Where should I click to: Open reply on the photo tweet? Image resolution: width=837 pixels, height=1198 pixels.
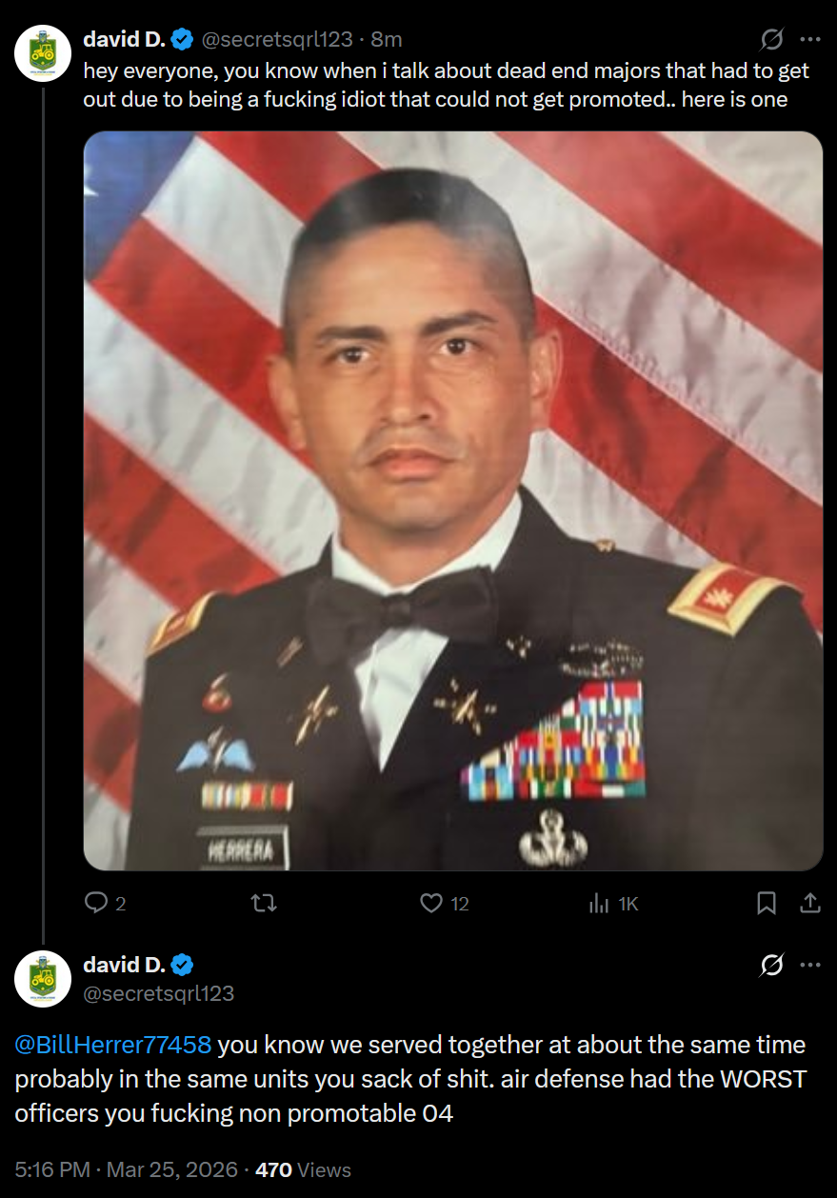pyautogui.click(x=105, y=903)
